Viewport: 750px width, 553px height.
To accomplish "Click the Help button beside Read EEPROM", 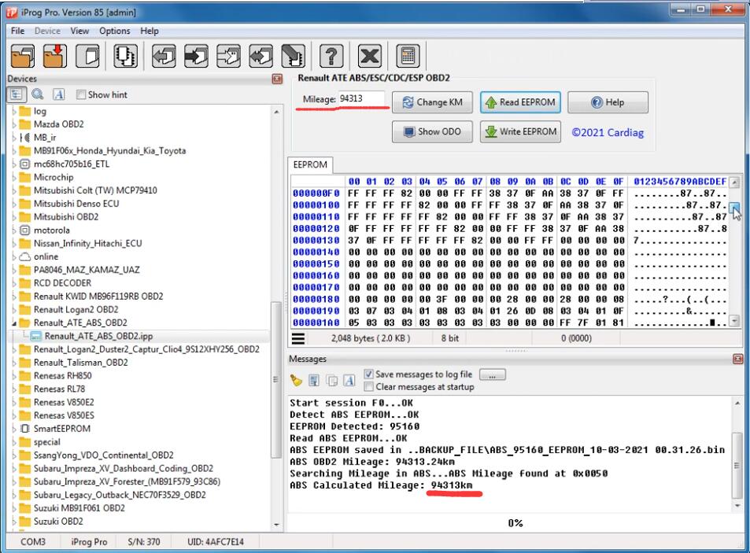I will click(x=608, y=102).
